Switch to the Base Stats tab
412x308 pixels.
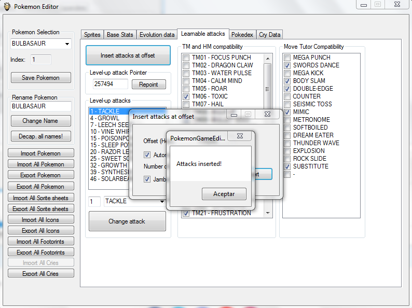point(120,35)
